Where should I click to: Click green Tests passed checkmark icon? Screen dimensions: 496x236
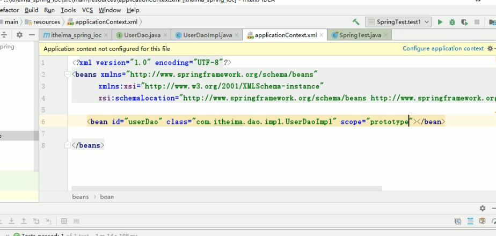click(17, 234)
